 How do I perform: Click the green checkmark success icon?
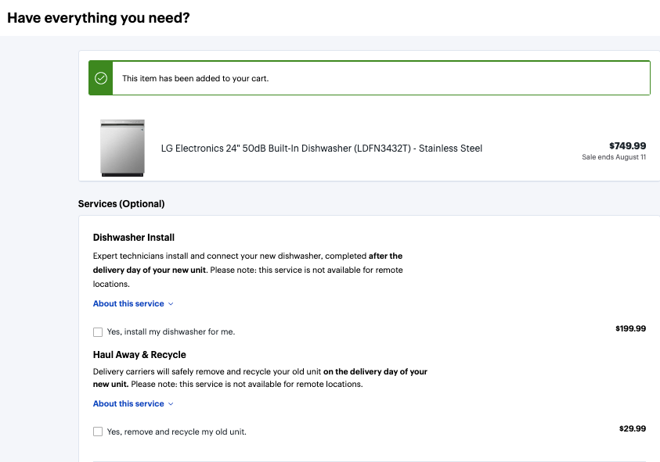101,78
